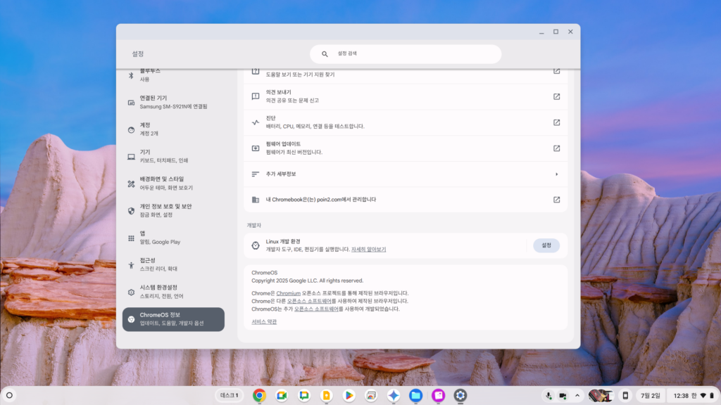Expand 추가 세부정보 with the arrow
This screenshot has width=721, height=405.
(x=556, y=174)
